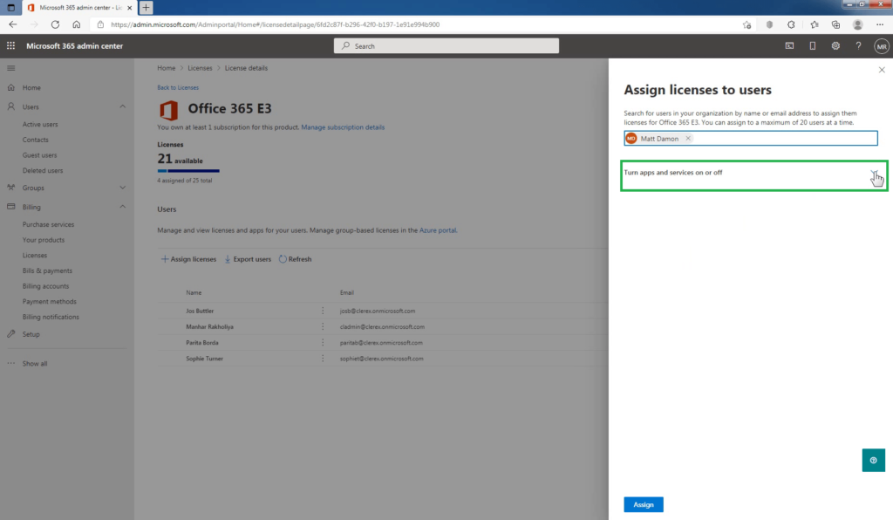Reload the page with Refresh icon
893x520 pixels.
(x=55, y=24)
